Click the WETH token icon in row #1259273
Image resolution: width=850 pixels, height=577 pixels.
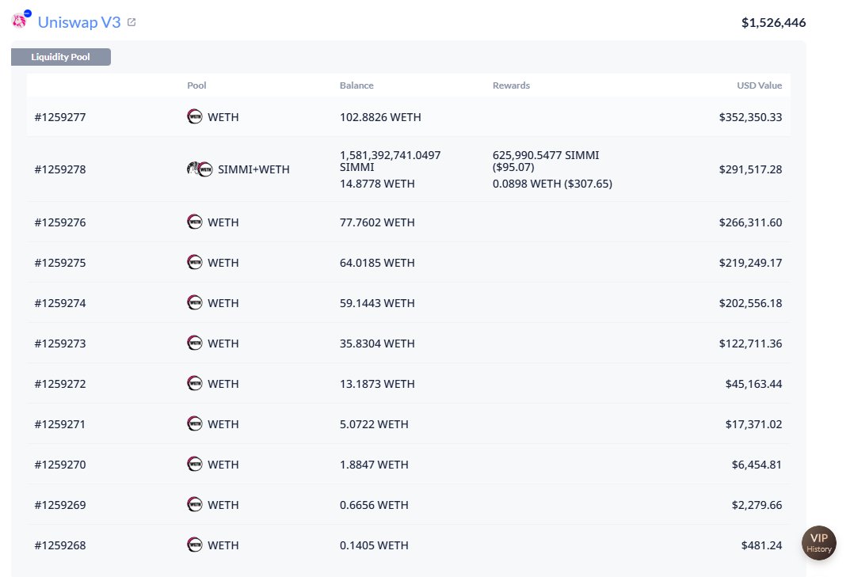tap(195, 343)
